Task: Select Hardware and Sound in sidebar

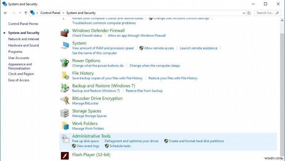Action: tap(24, 45)
